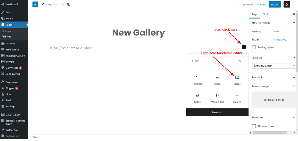298x141 pixels.
Task: Check the Pending review checkbox
Action: click(254, 47)
